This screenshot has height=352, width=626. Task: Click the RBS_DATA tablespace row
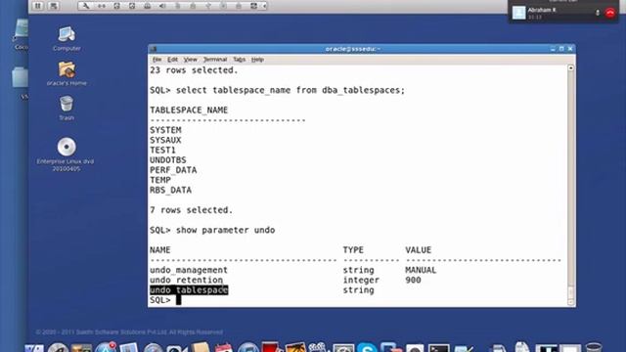click(170, 190)
